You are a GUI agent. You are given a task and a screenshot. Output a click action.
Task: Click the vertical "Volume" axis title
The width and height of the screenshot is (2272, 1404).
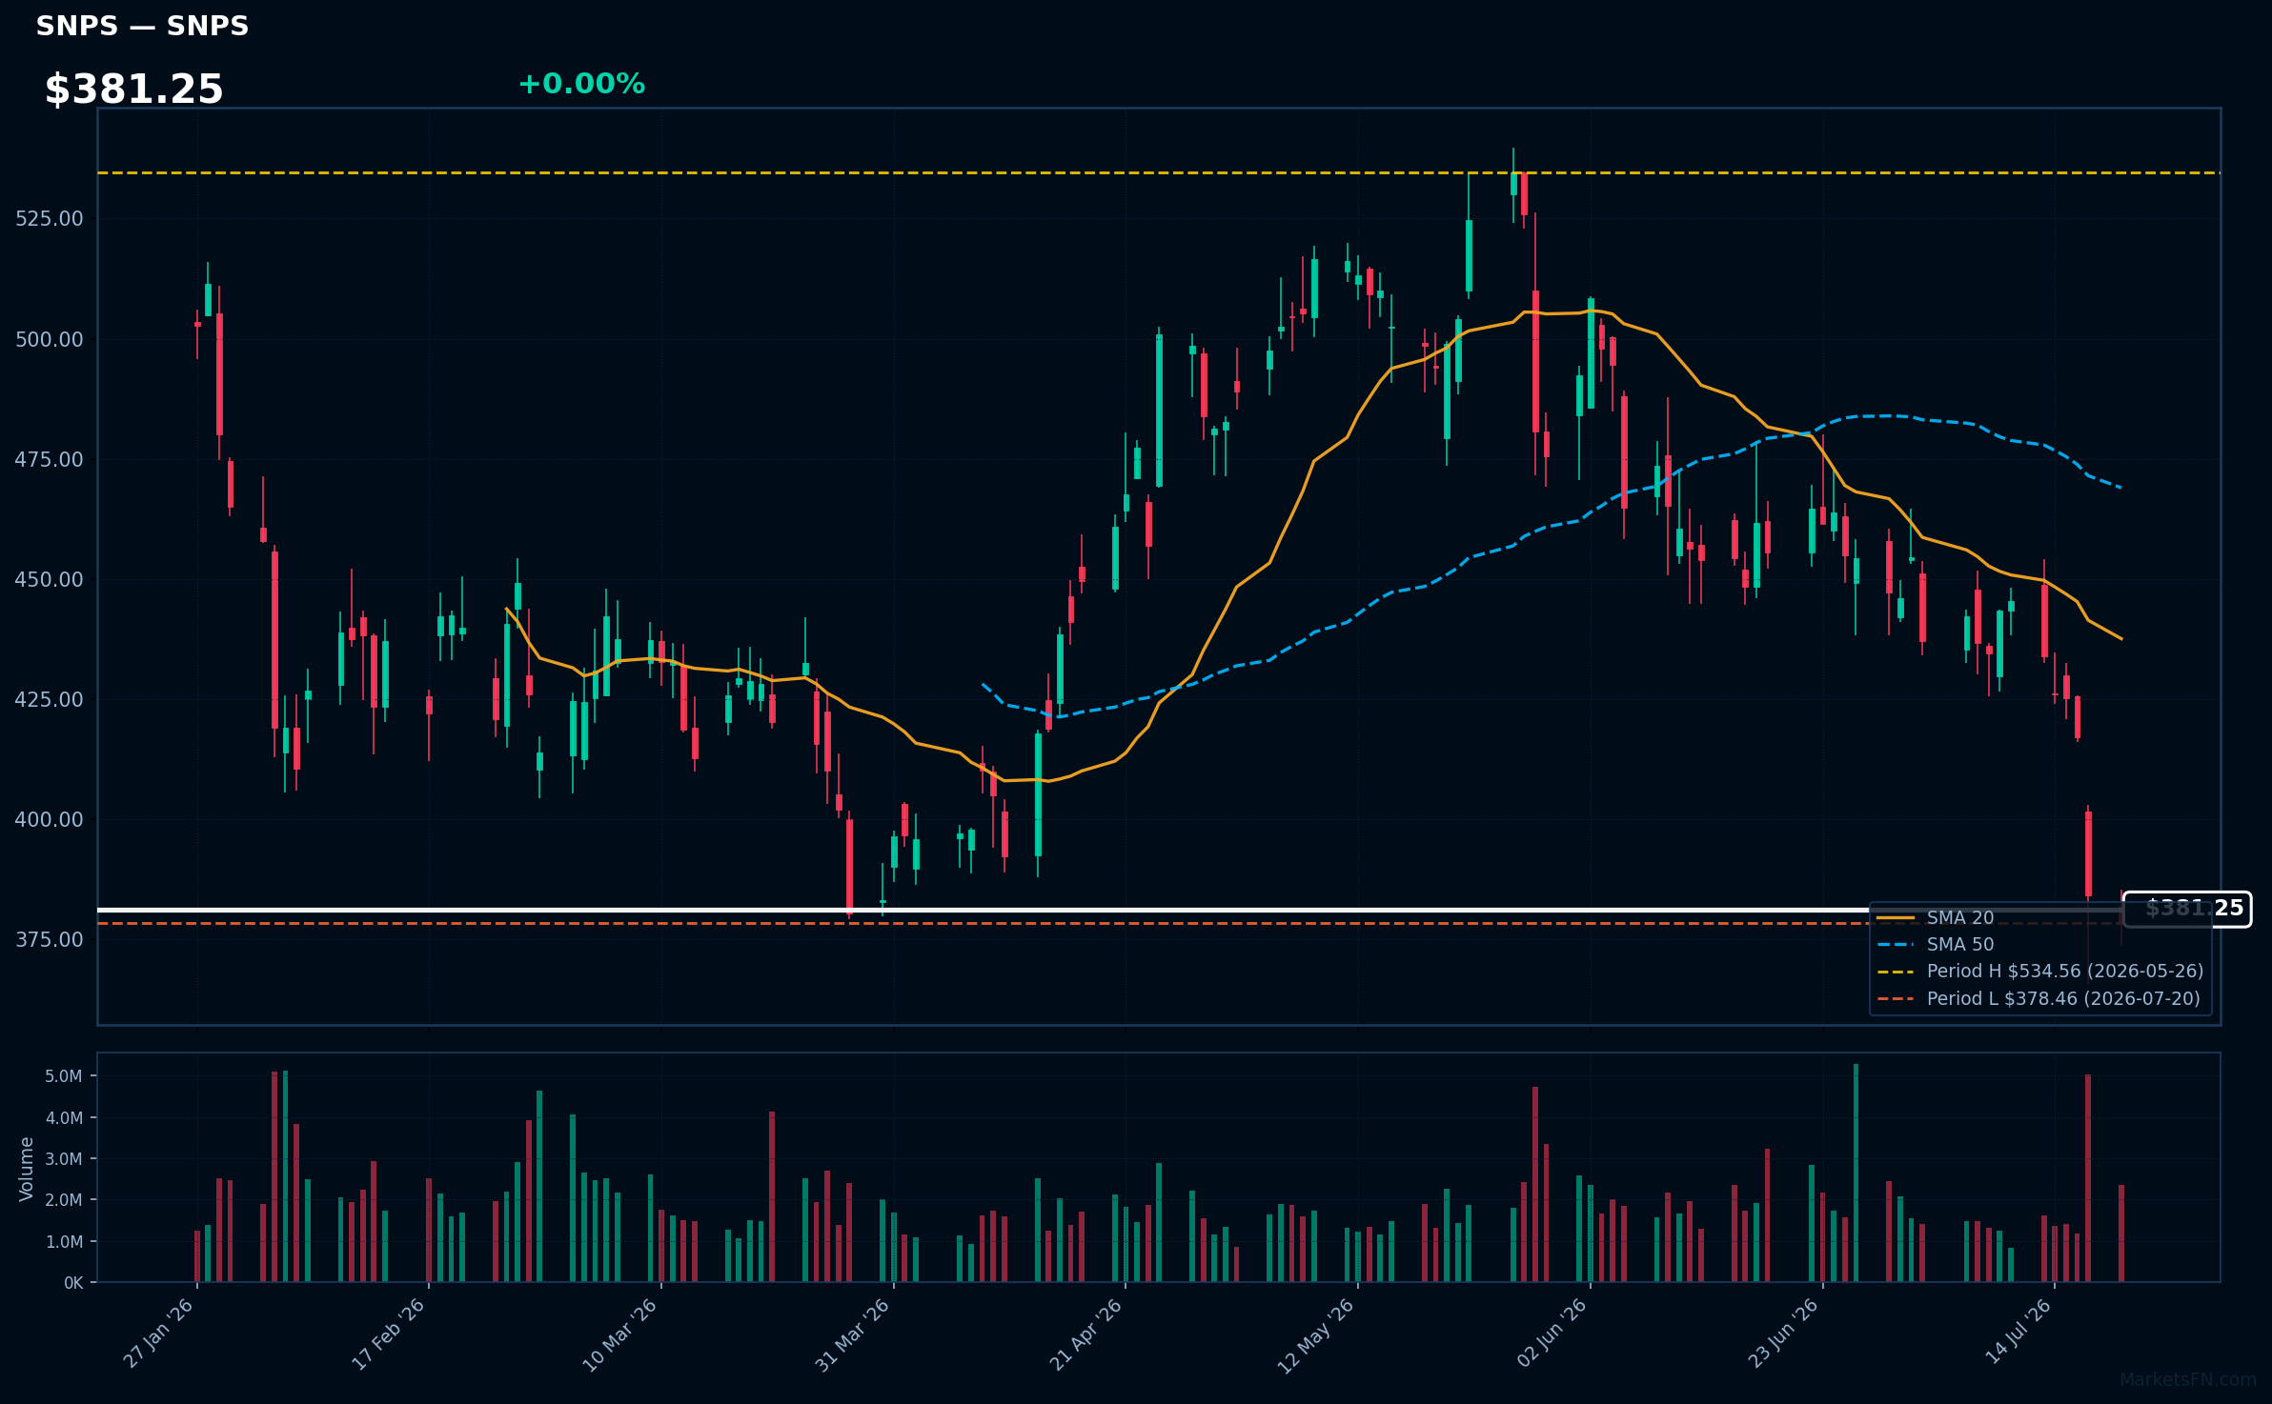pos(27,1169)
